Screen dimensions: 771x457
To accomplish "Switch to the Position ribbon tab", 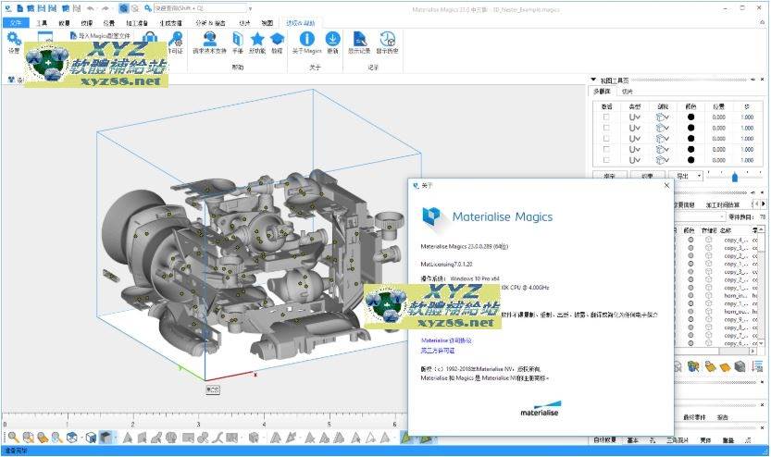I will (x=109, y=23).
